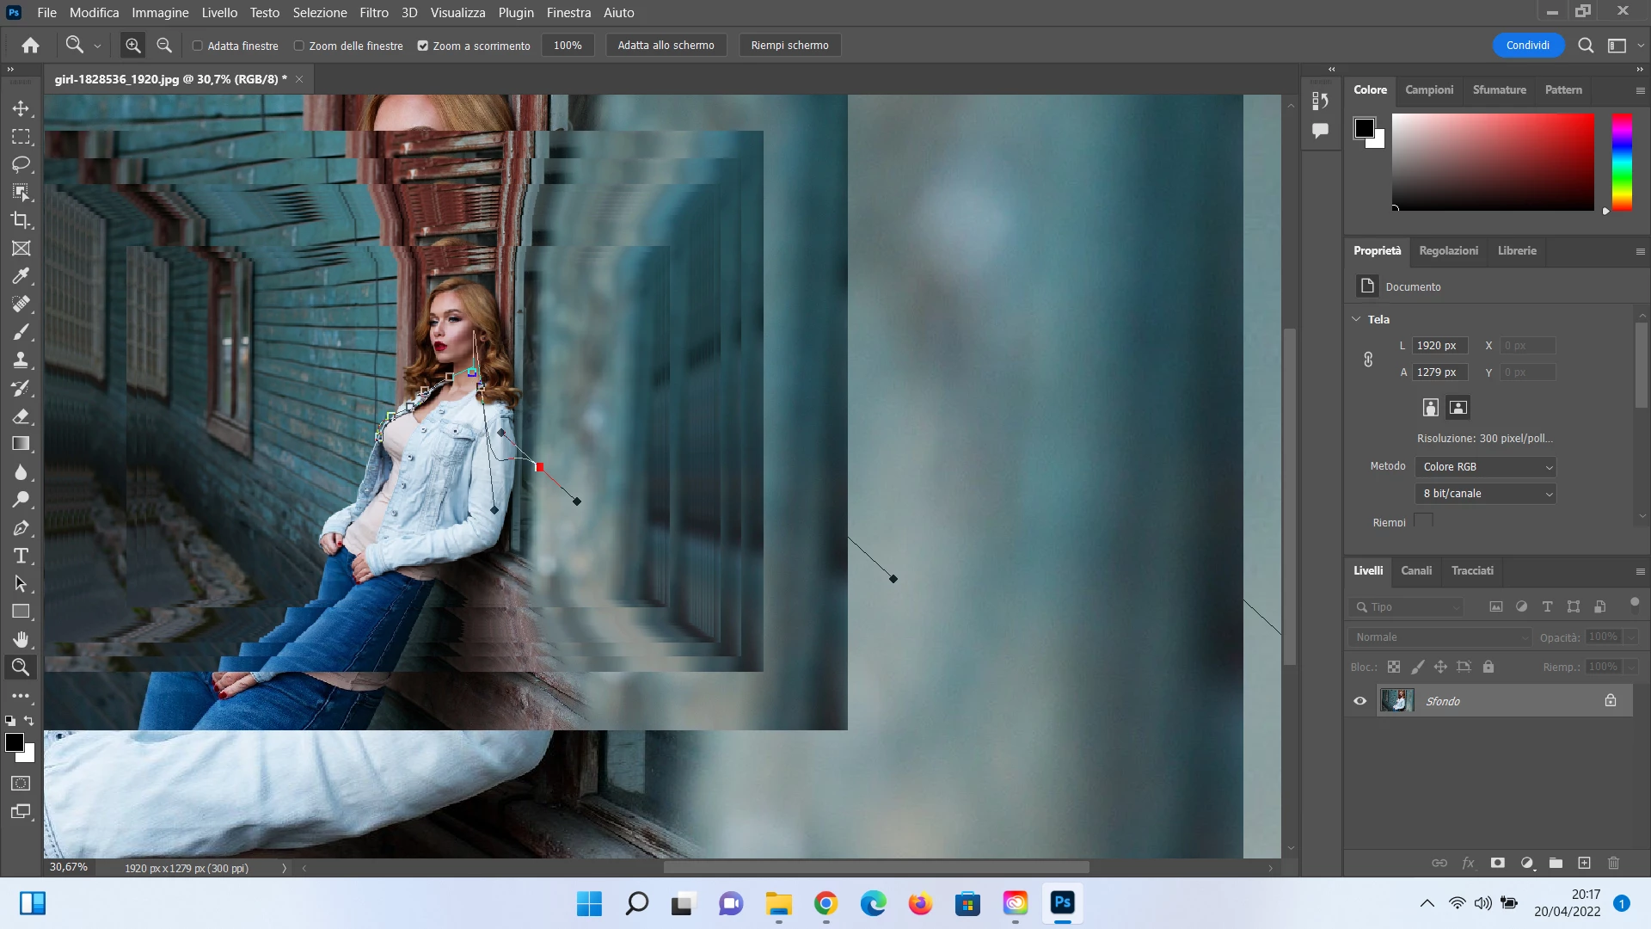Open the Filtro menu
The image size is (1651, 929).
[373, 13]
